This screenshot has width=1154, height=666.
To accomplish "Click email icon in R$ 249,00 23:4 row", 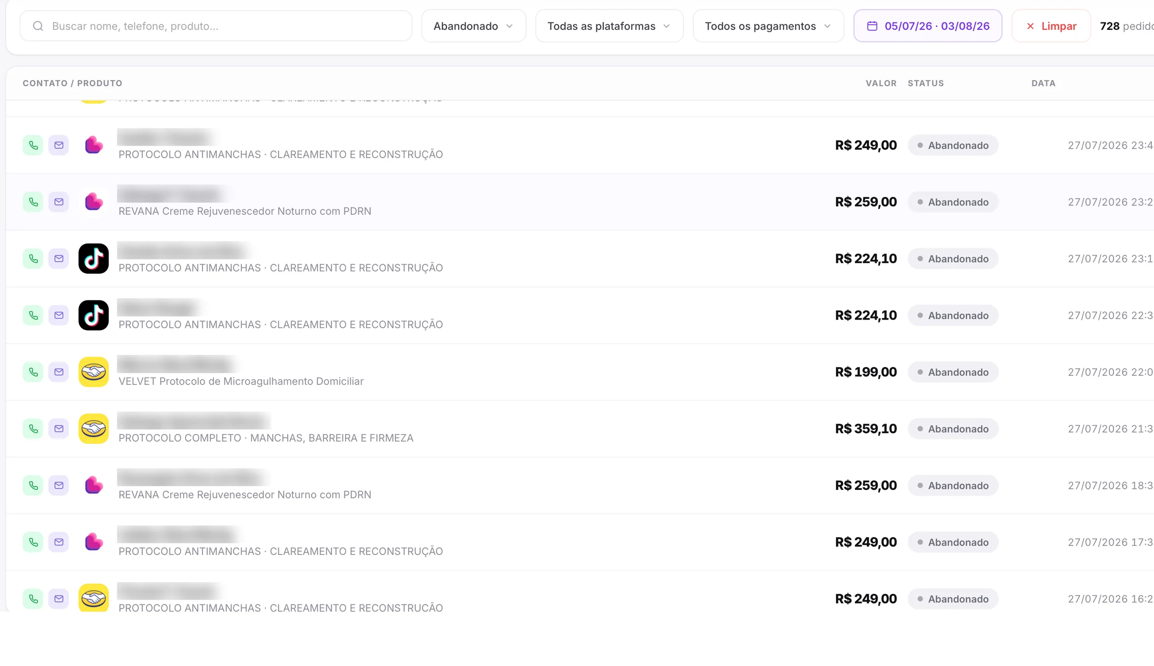I will click(x=59, y=145).
